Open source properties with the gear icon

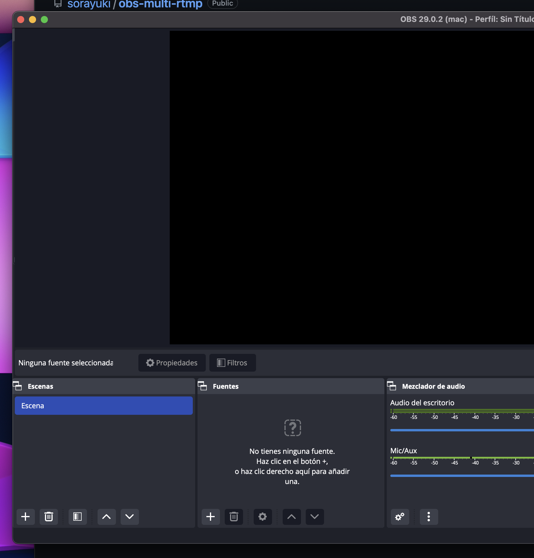point(263,517)
